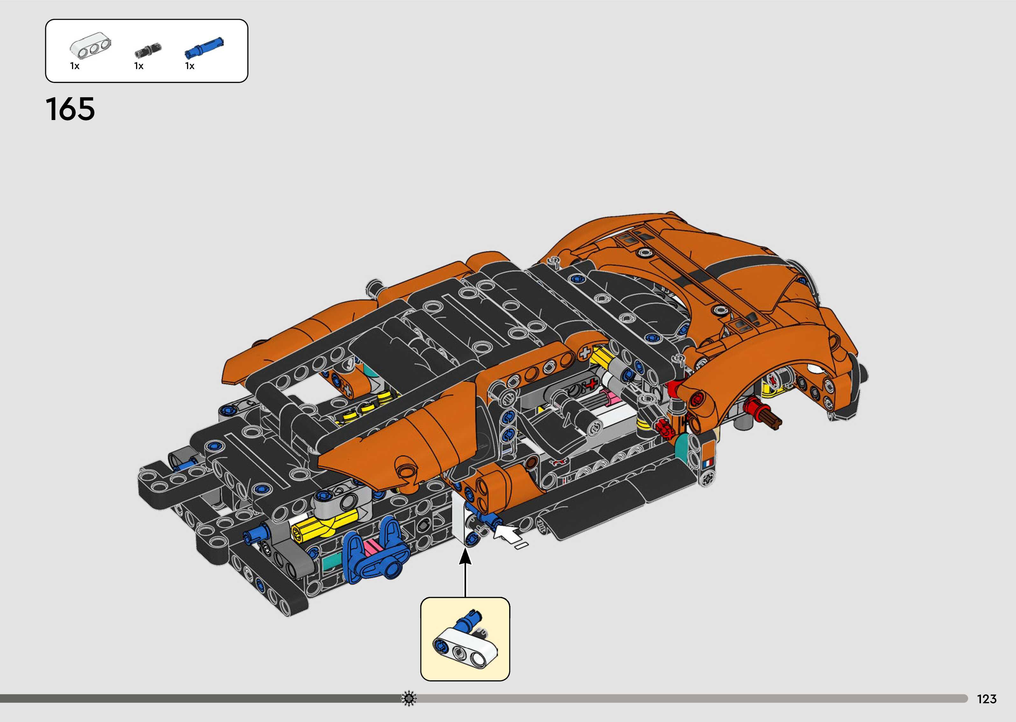Click the 1x label under the blue pin
Image resolution: width=1016 pixels, height=722 pixels.
click(x=190, y=66)
